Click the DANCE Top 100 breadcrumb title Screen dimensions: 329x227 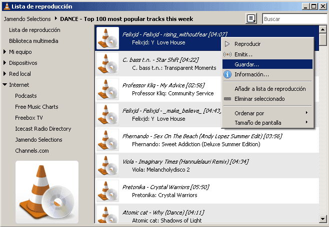(x=126, y=19)
